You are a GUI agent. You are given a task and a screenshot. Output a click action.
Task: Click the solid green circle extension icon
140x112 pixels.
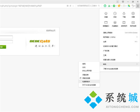coord(114,6)
